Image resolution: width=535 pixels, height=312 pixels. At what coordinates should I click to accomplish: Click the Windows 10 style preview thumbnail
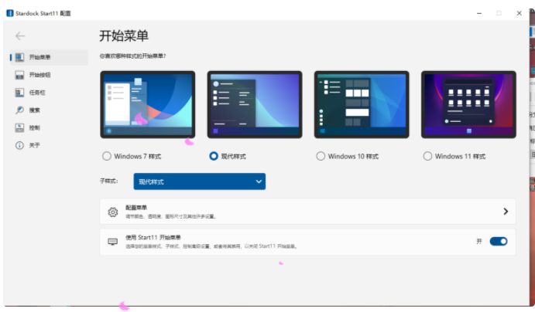pyautogui.click(x=362, y=104)
